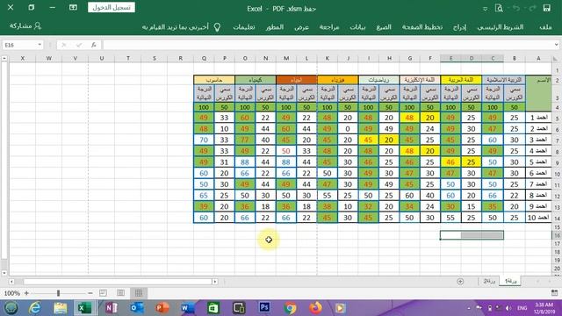Viewport: 562px width, 316px height.
Task: Switch to the ورقة2 sheet tab
Action: (489, 281)
